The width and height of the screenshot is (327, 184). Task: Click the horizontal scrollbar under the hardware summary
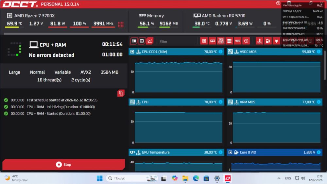click(x=142, y=34)
